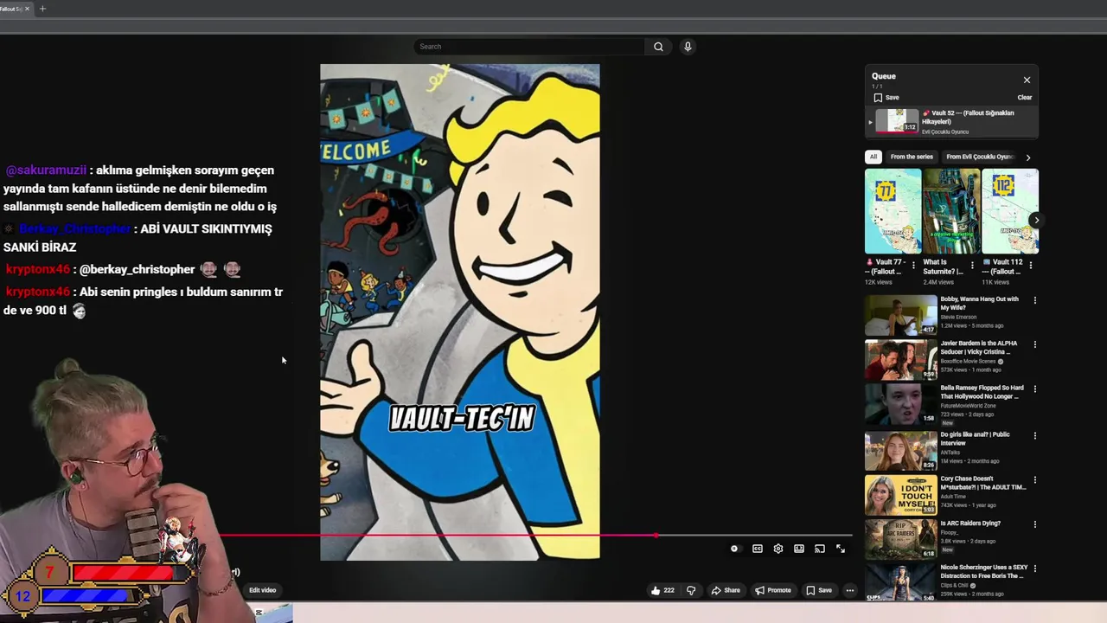
Task: Open options for Is ARC Raiders Dying
Action: point(1034,524)
